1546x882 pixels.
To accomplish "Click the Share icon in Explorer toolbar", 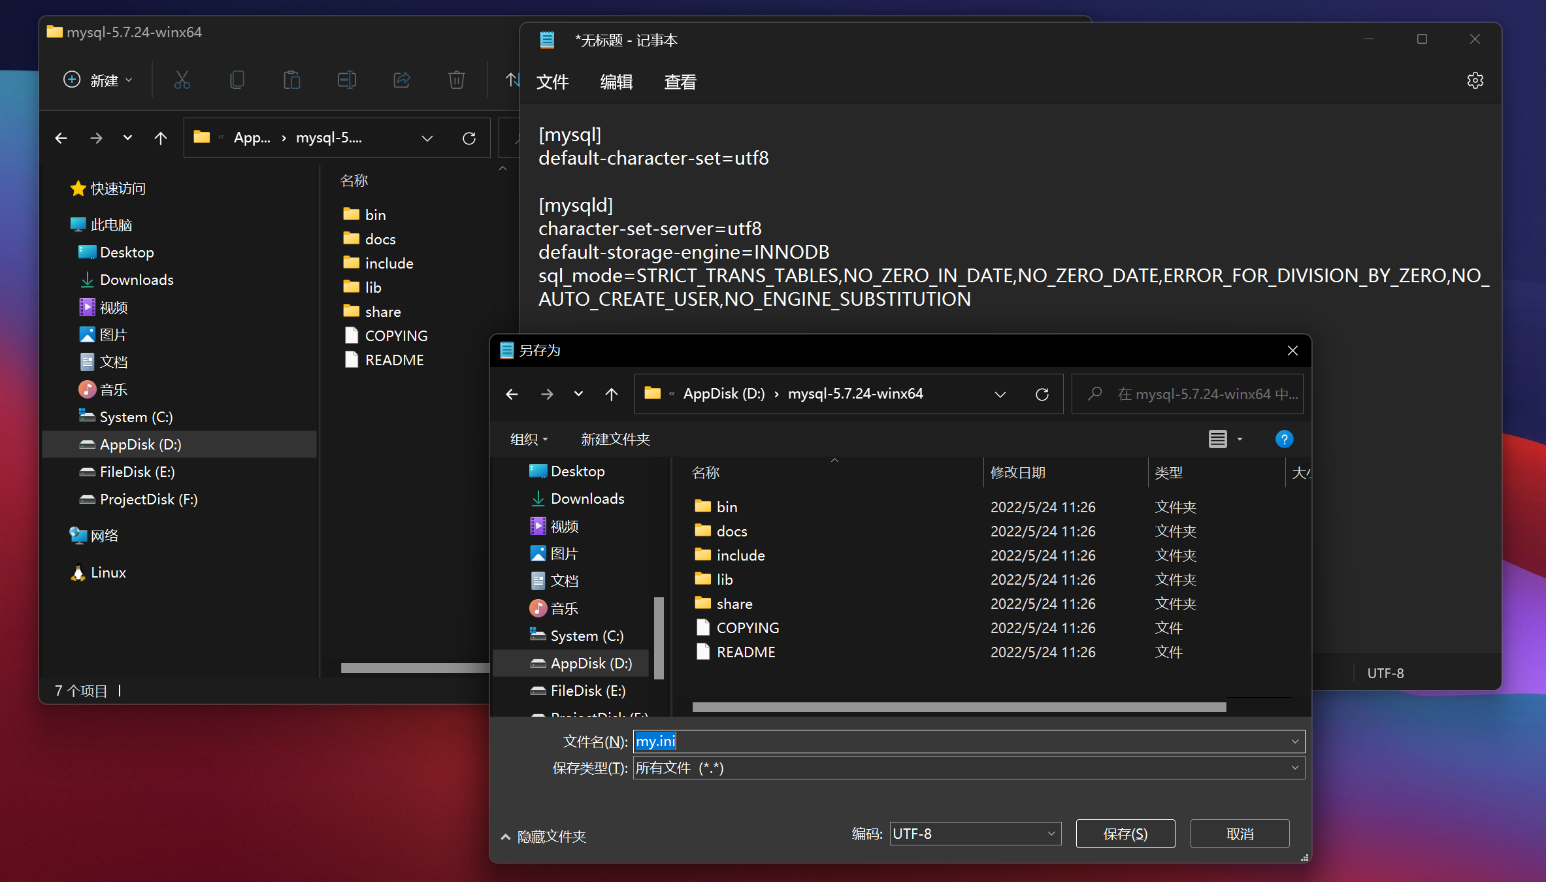I will [401, 80].
